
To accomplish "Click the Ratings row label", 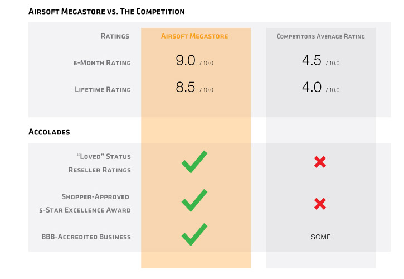I will [x=115, y=36].
